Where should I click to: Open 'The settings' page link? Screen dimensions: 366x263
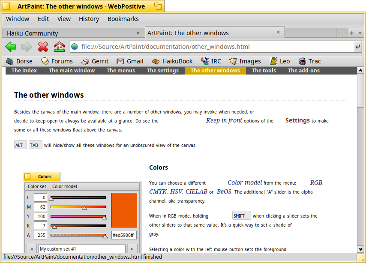(x=162, y=71)
